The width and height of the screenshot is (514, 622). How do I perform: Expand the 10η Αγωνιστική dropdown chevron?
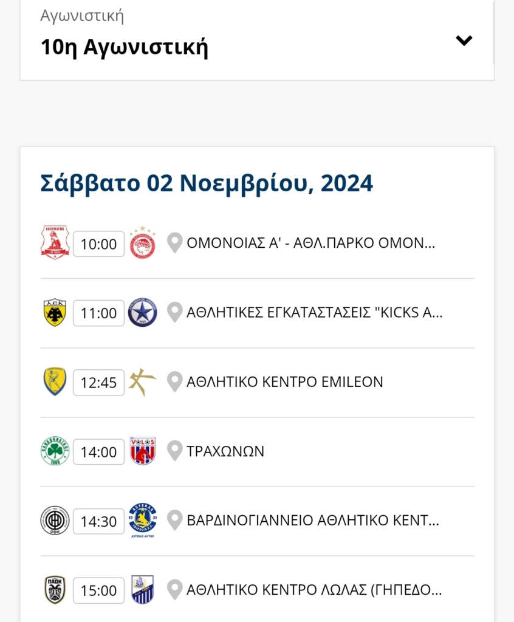[464, 41]
